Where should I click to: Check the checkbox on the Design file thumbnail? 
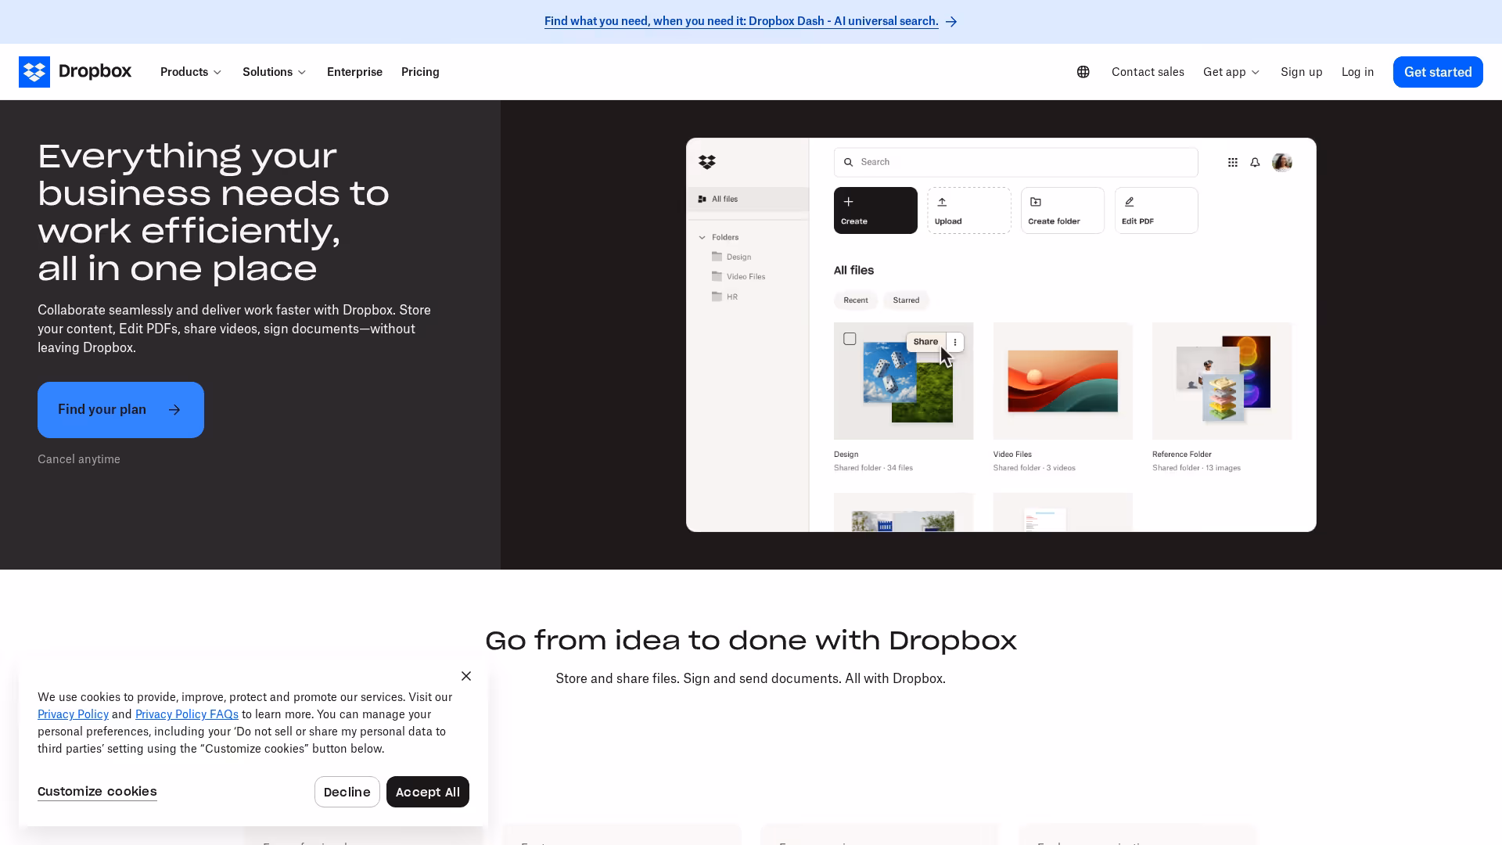coord(850,338)
